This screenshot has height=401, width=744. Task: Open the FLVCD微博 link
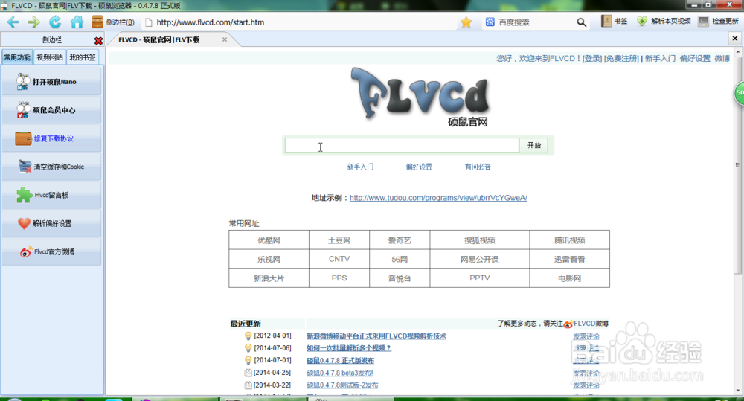[x=590, y=324]
